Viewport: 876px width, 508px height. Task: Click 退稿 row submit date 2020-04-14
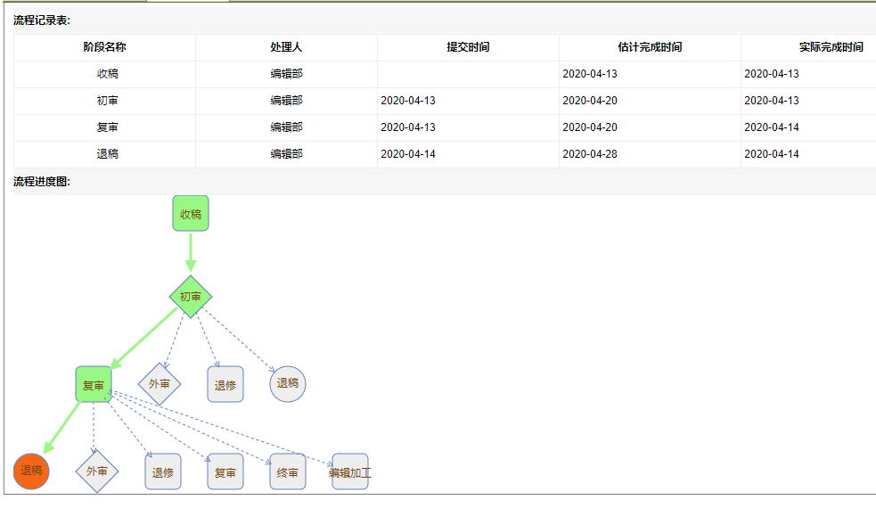(408, 154)
